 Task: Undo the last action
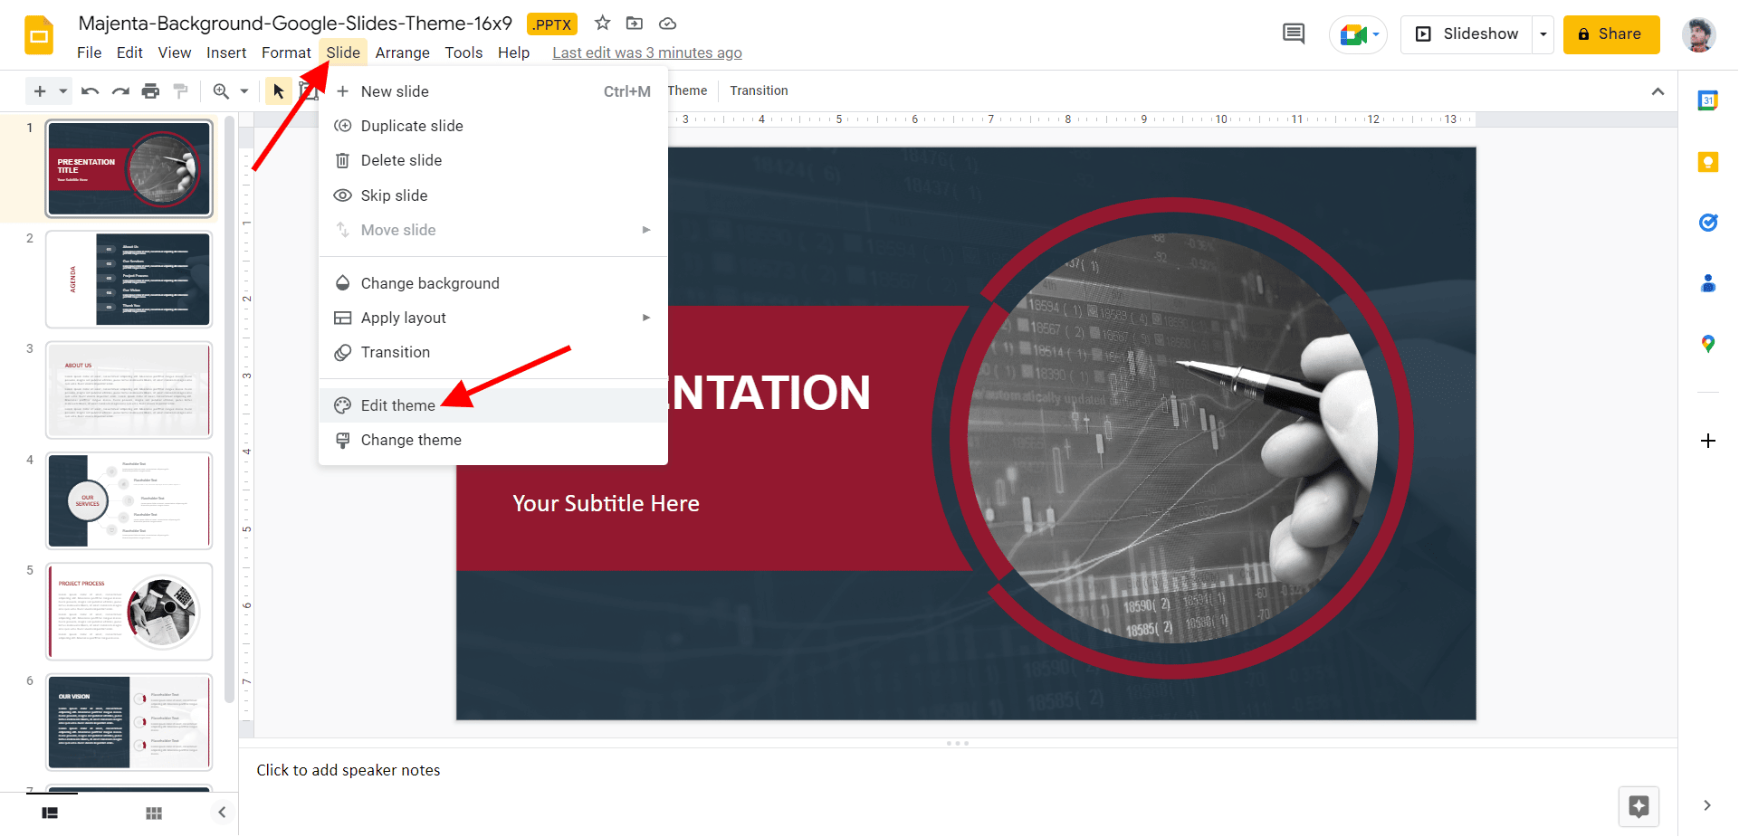[x=90, y=90]
